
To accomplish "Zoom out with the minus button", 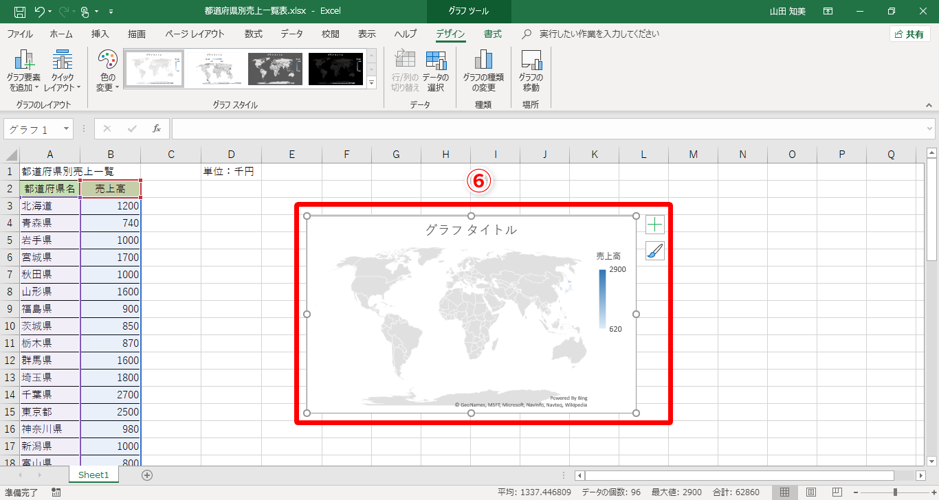I will click(854, 492).
